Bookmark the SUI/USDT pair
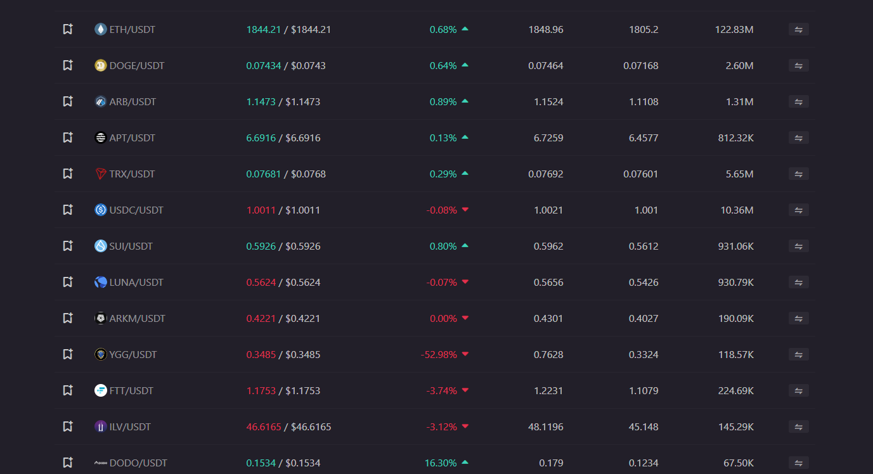This screenshot has width=873, height=474. tap(68, 246)
